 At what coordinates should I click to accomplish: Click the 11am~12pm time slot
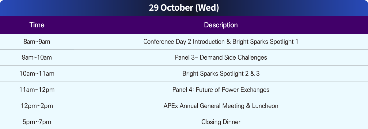[37, 90]
